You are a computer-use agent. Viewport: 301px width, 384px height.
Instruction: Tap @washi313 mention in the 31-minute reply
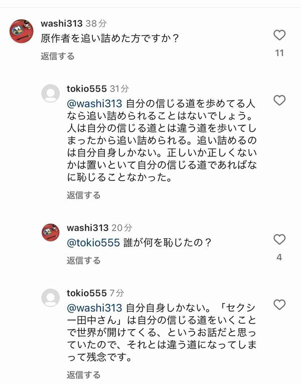(94, 104)
